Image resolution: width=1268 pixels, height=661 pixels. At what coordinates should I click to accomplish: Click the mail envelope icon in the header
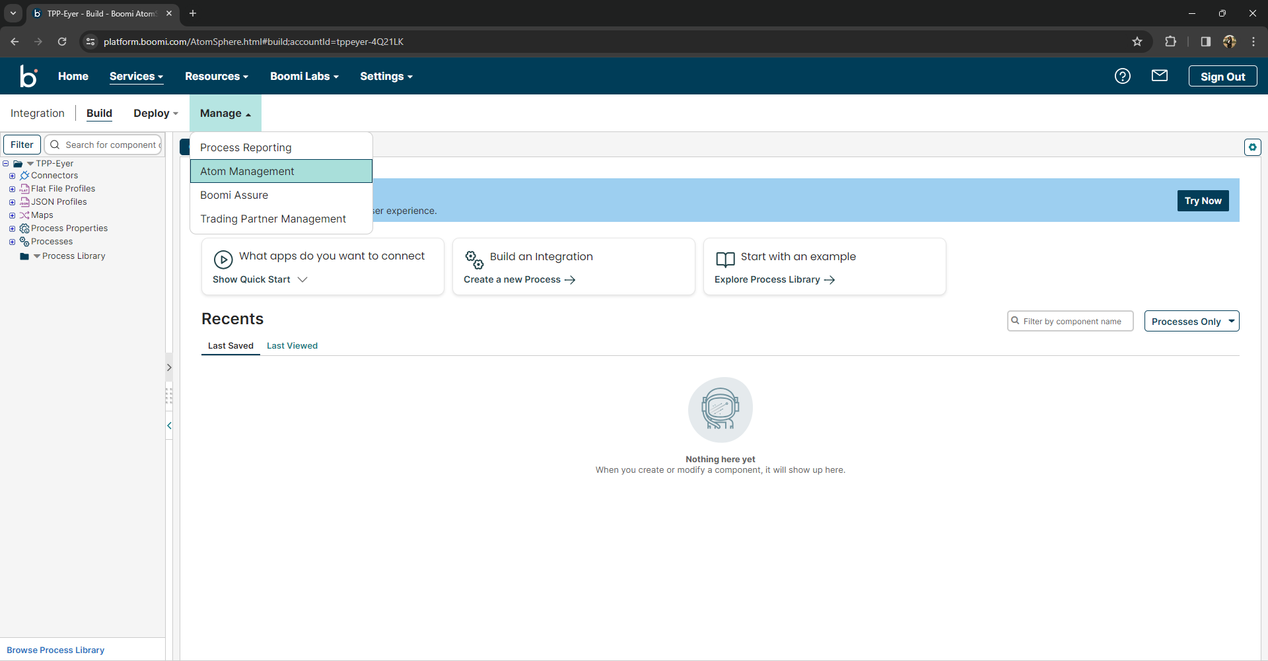1160,76
